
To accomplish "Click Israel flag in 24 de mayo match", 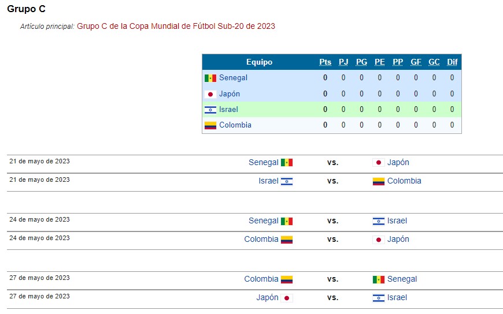I will [x=379, y=221].
